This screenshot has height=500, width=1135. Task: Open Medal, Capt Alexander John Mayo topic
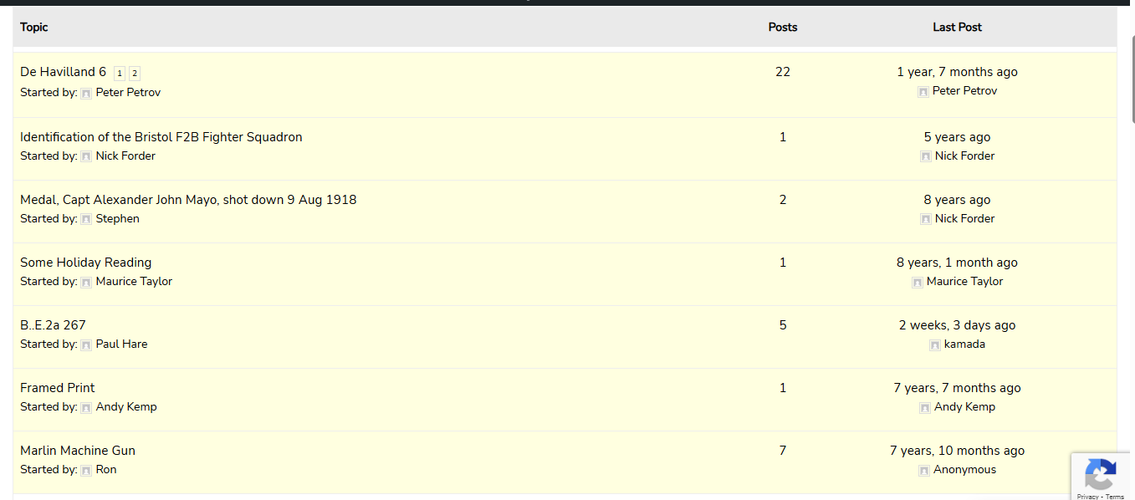tap(188, 200)
